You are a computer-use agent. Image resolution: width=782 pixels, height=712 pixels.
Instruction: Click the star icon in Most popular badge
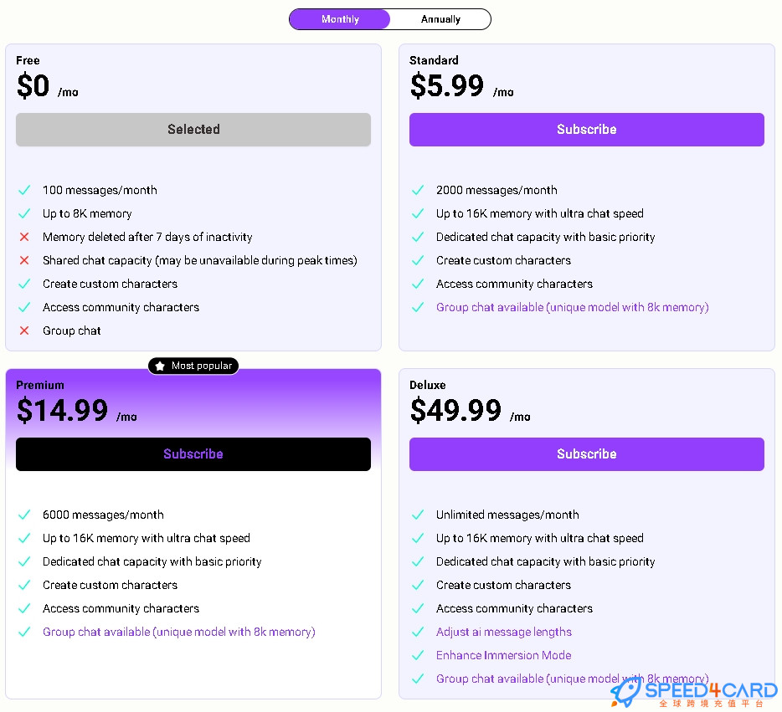pyautogui.click(x=160, y=366)
